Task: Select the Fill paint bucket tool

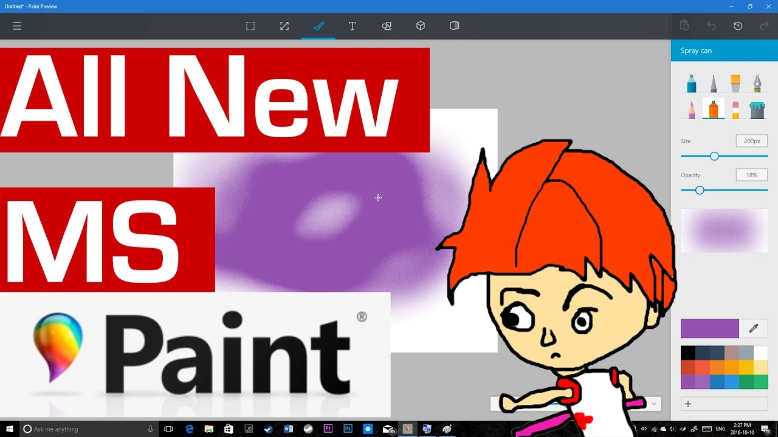Action: 757,109
